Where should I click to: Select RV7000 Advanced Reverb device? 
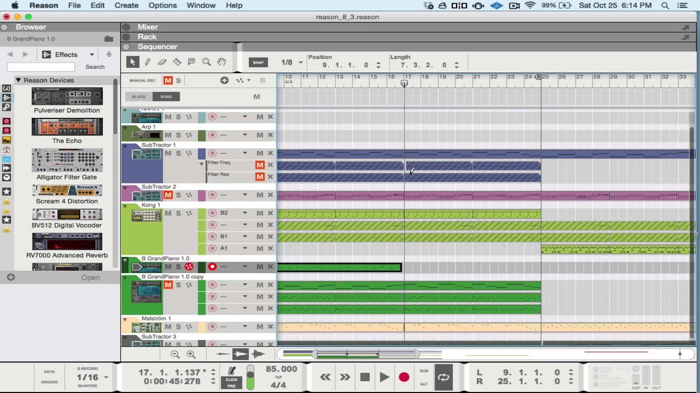pos(67,242)
